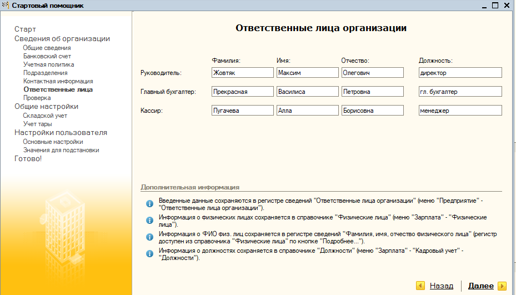Screen dimensions: 516x295
Task: Click the position field 'гл. бухгалтер'
Action: [x=460, y=92]
